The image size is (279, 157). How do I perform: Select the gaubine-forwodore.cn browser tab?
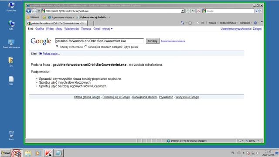coord(57,23)
